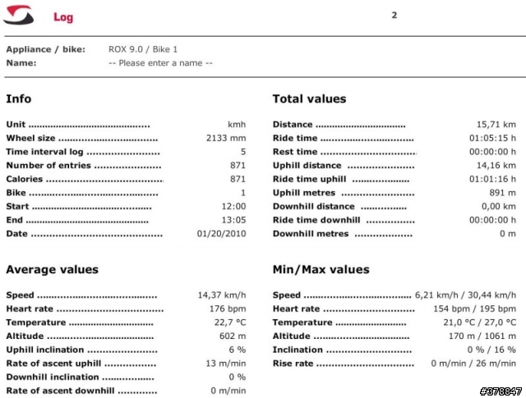Click the Downhill distance value 0,00 km
This screenshot has height=398, width=526.
(499, 206)
